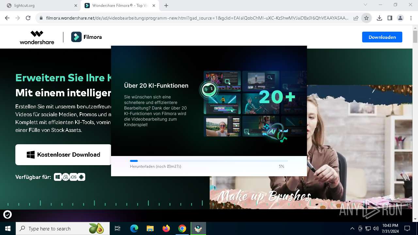The width and height of the screenshot is (418, 235).
Task: Click Herunterladen remaining time text
Action: 155,166
